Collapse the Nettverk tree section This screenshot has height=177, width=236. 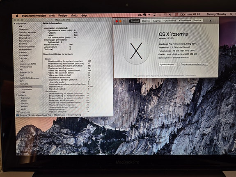pyautogui.click(x=17, y=95)
